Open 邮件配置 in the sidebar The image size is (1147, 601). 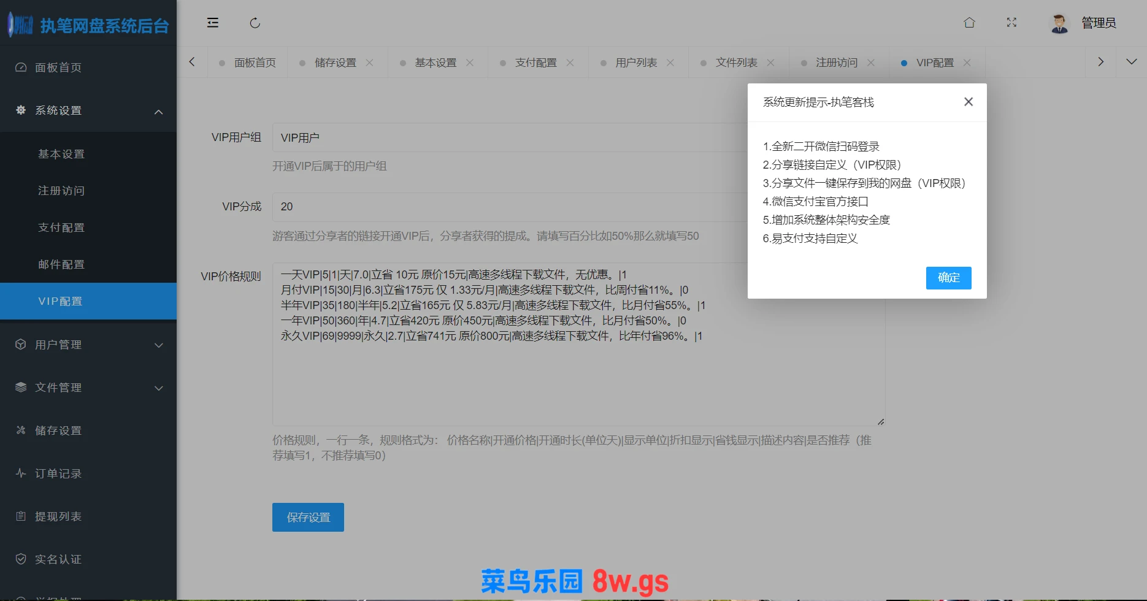(61, 264)
